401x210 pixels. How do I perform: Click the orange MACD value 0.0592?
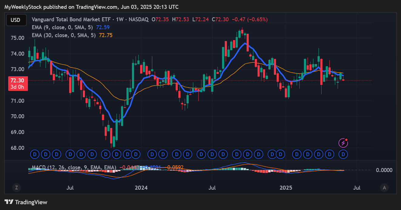175,167
